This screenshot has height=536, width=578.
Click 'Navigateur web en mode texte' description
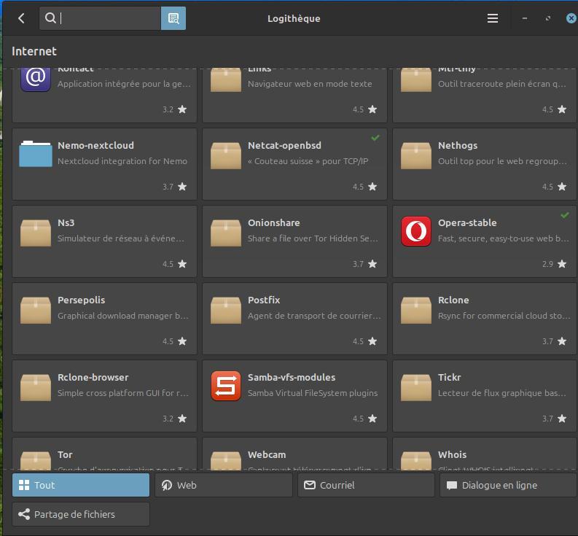pyautogui.click(x=310, y=84)
